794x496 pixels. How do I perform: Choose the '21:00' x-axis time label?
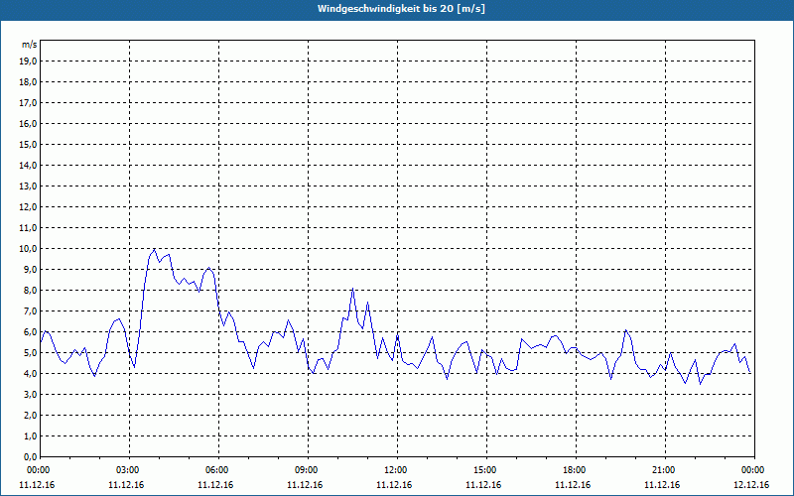(665, 470)
